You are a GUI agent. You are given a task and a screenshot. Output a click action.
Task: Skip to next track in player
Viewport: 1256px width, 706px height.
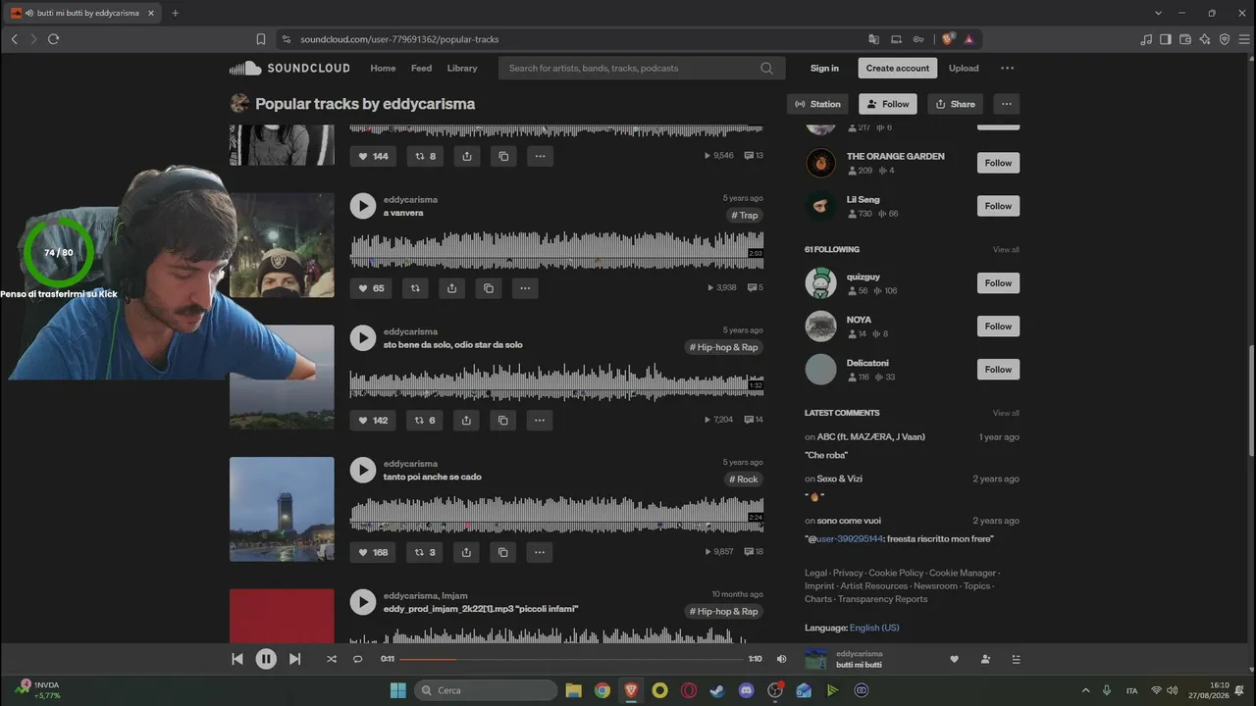point(294,659)
